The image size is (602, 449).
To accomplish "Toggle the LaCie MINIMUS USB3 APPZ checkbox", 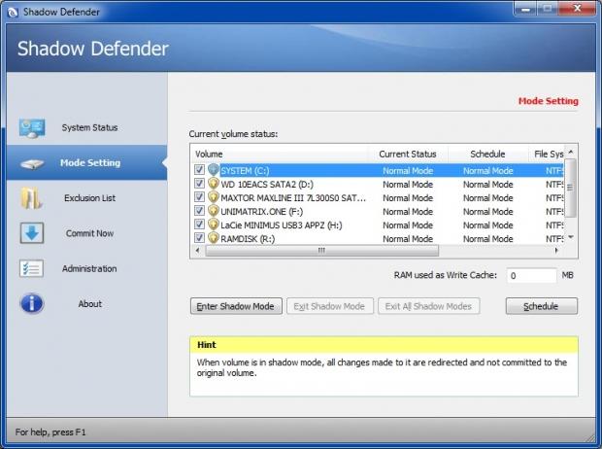I will [199, 224].
